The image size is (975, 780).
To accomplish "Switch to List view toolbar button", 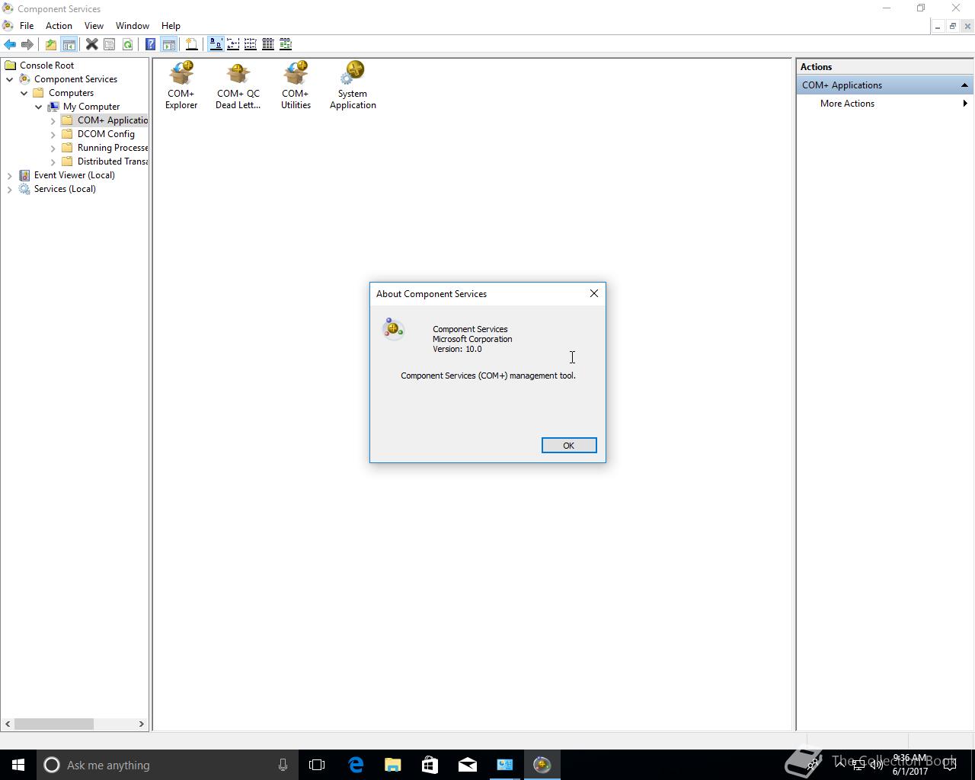I will [x=250, y=44].
